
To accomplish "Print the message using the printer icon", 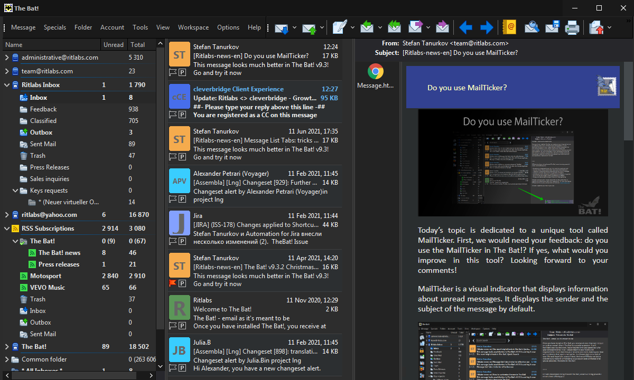I will point(573,27).
